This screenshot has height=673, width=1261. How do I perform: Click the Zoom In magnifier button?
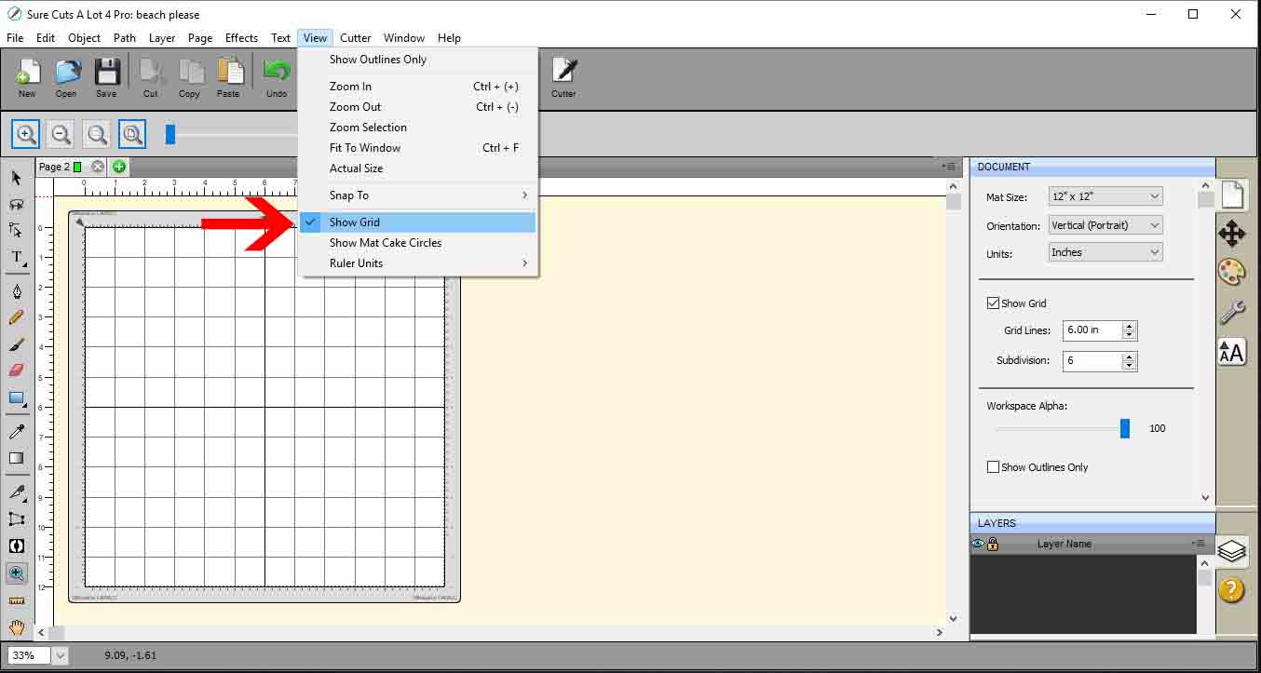25,133
